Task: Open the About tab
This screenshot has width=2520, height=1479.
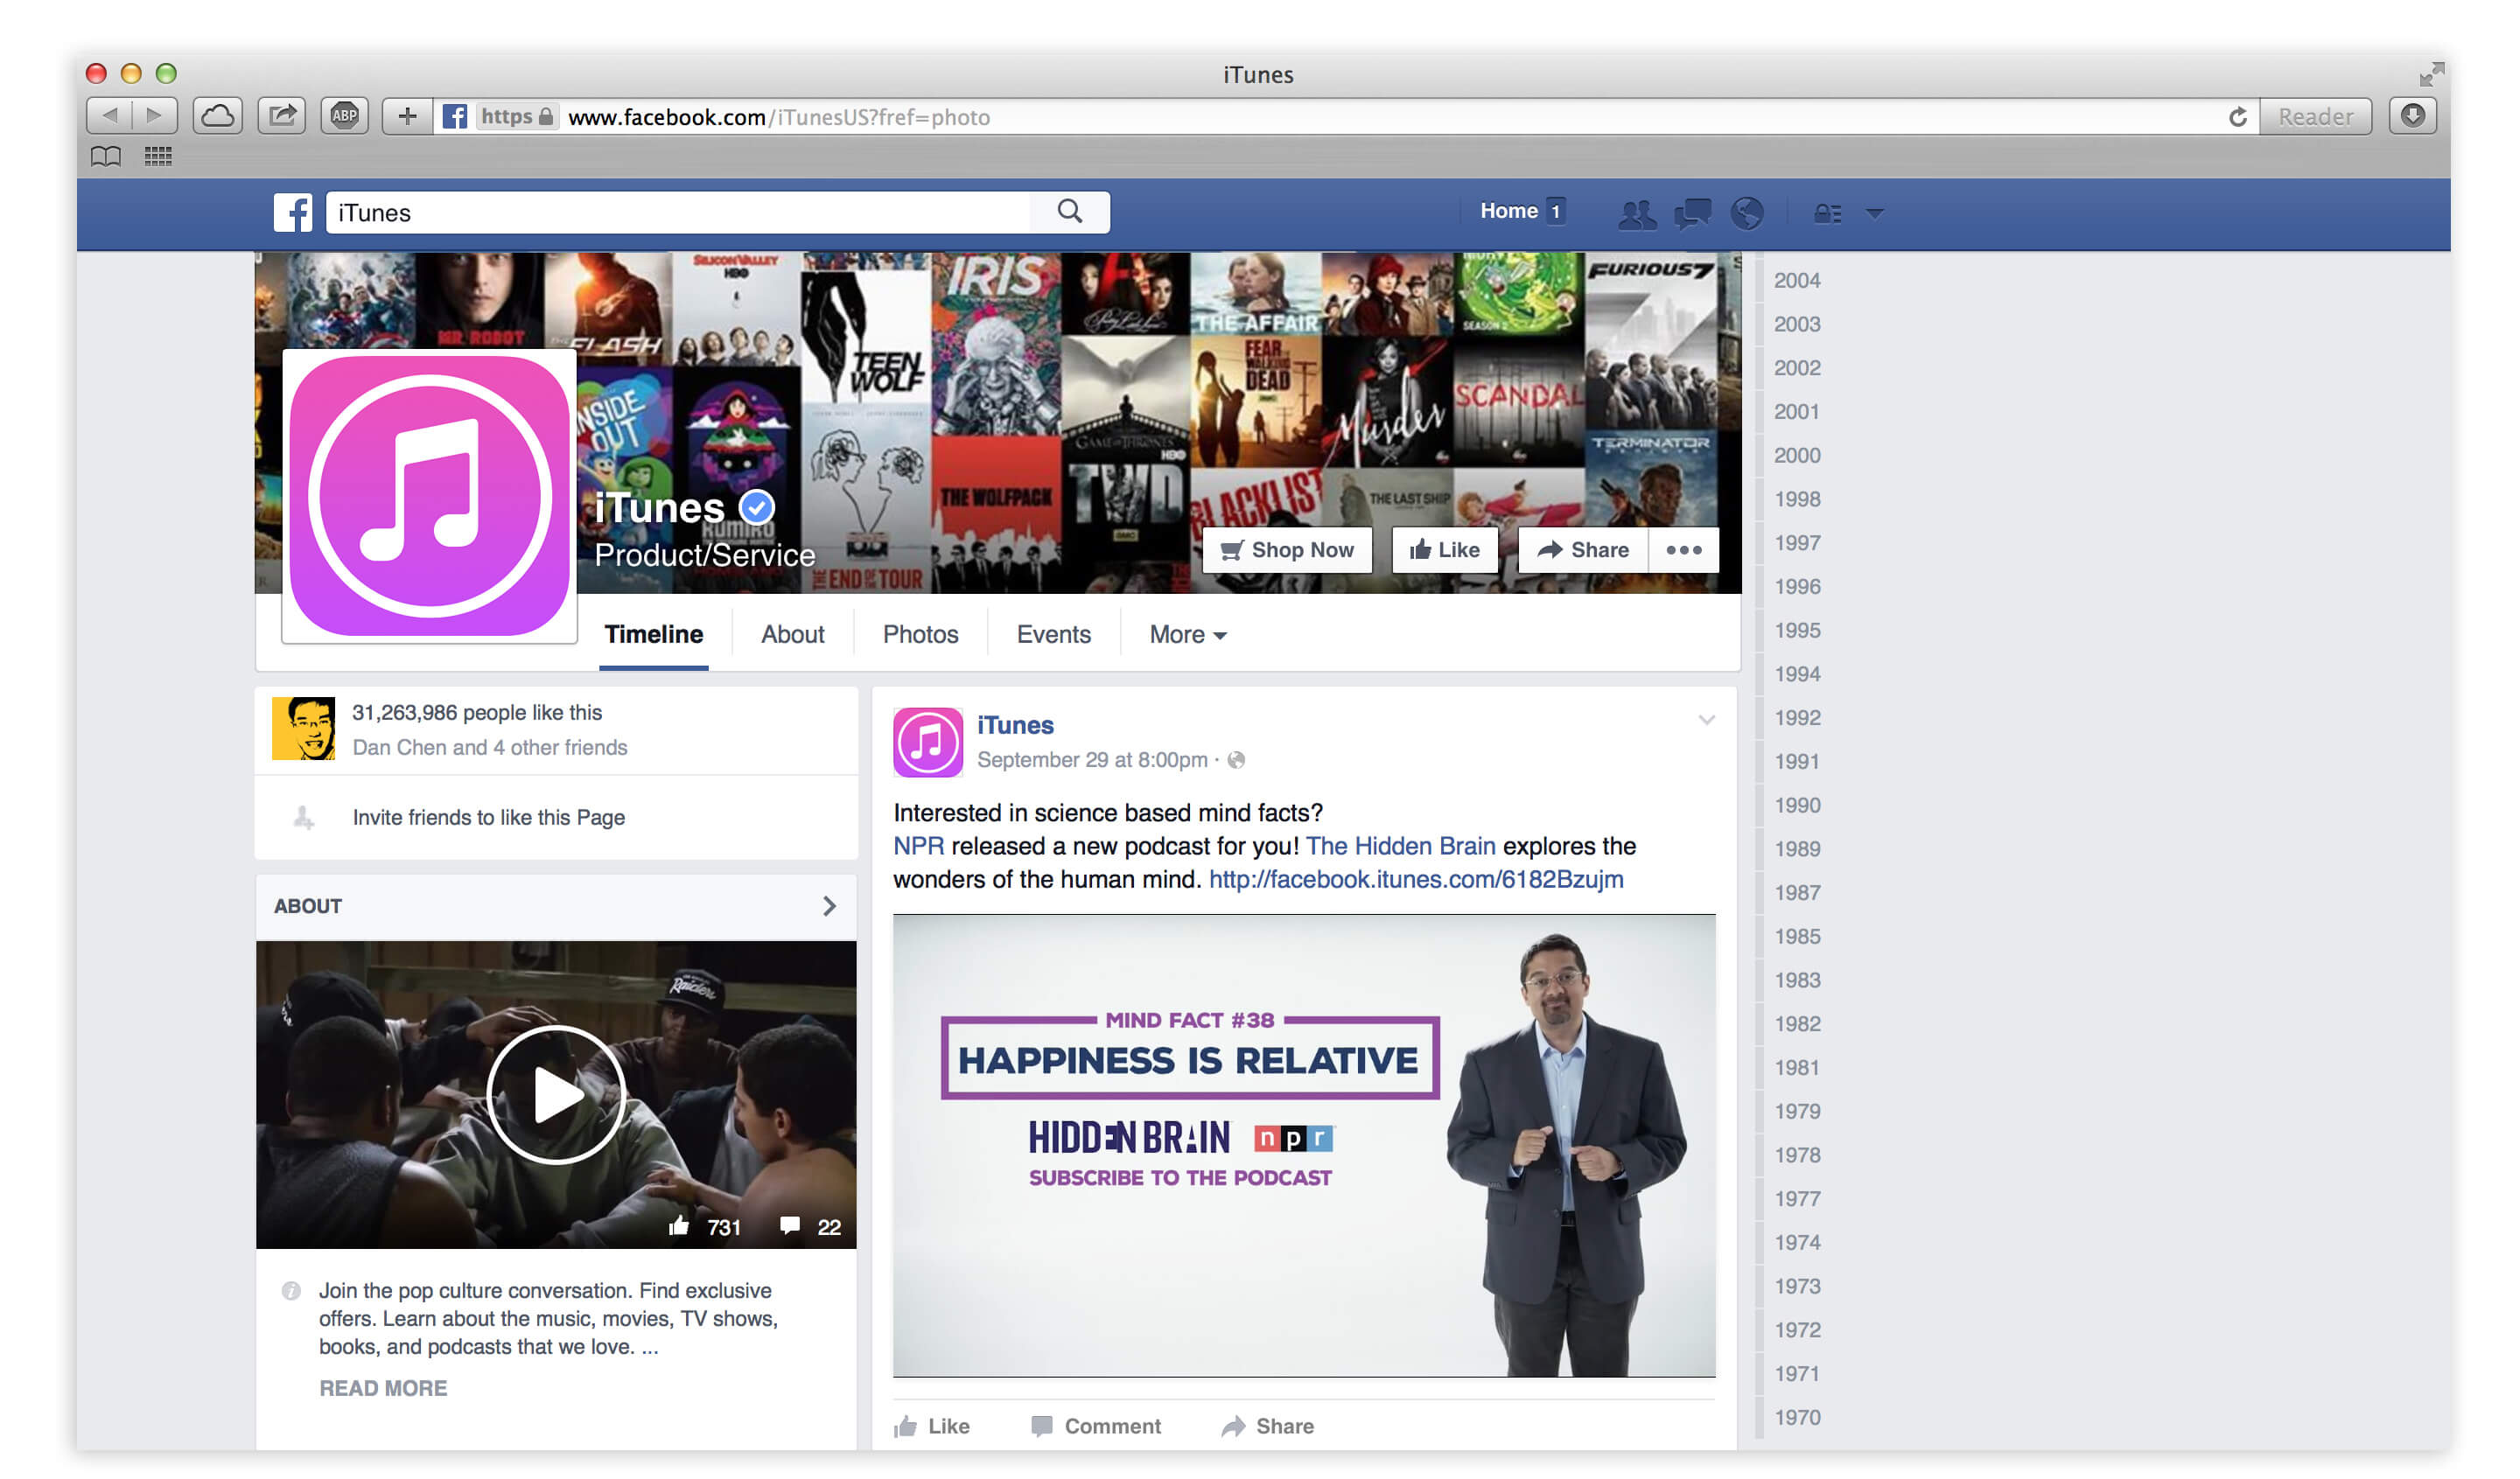Action: coord(793,635)
